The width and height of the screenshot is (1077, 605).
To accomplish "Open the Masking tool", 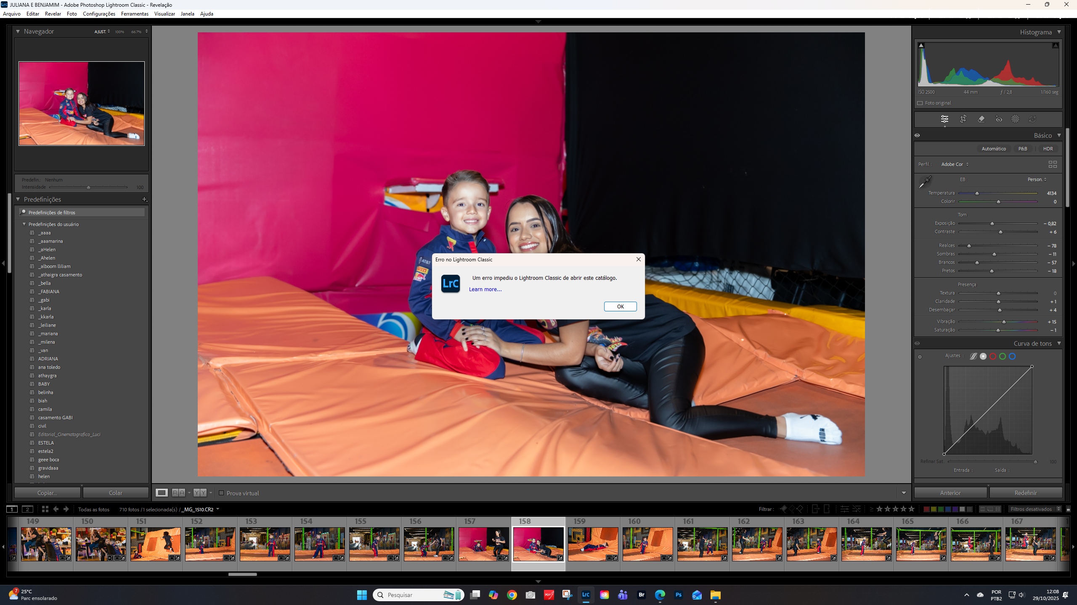I will coord(1016,119).
